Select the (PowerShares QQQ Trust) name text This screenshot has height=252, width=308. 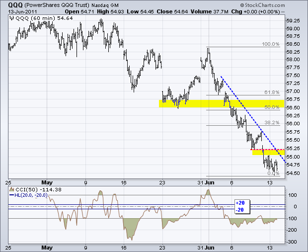point(57,5)
